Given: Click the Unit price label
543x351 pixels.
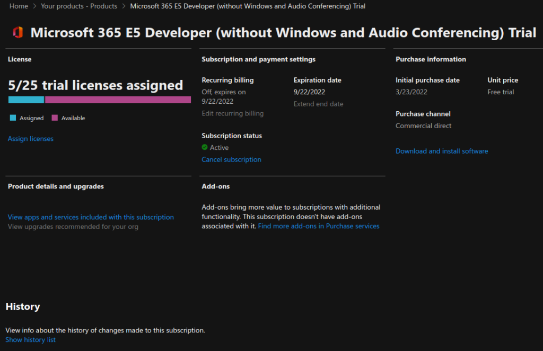Looking at the screenshot, I should pos(503,80).
